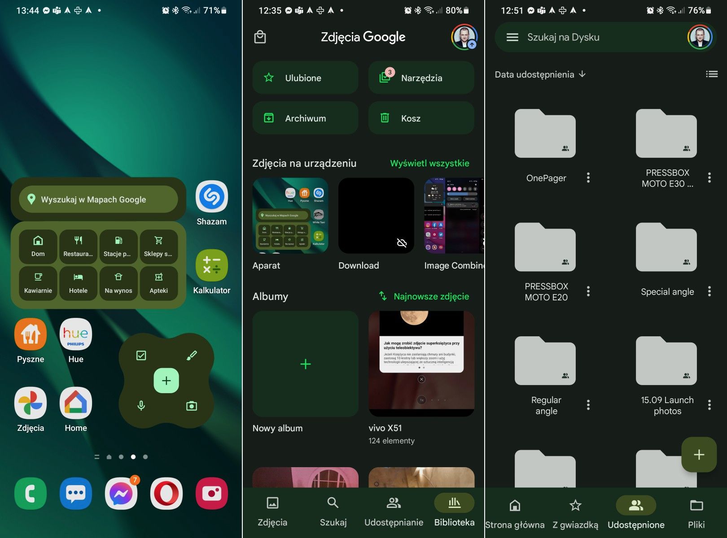Launch the Kalkulator app

click(211, 265)
